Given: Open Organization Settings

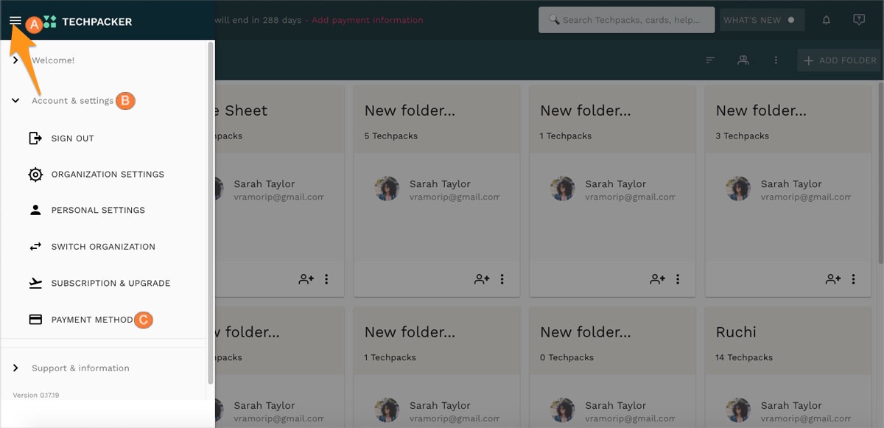Looking at the screenshot, I should click(x=108, y=175).
